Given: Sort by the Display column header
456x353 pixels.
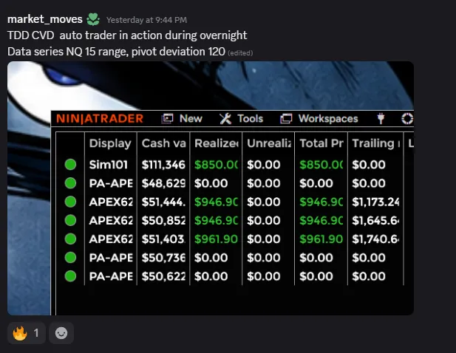Looking at the screenshot, I should [110, 143].
